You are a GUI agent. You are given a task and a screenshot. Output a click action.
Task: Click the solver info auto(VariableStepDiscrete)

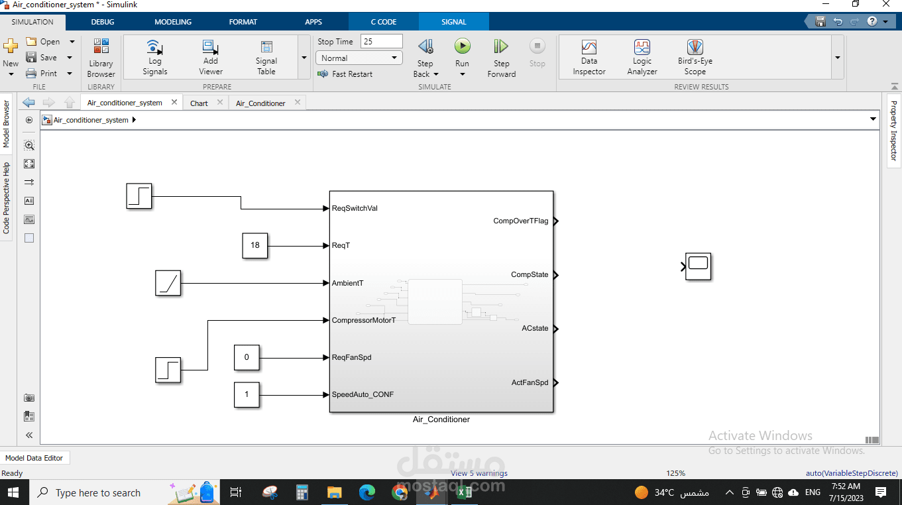pyautogui.click(x=852, y=473)
